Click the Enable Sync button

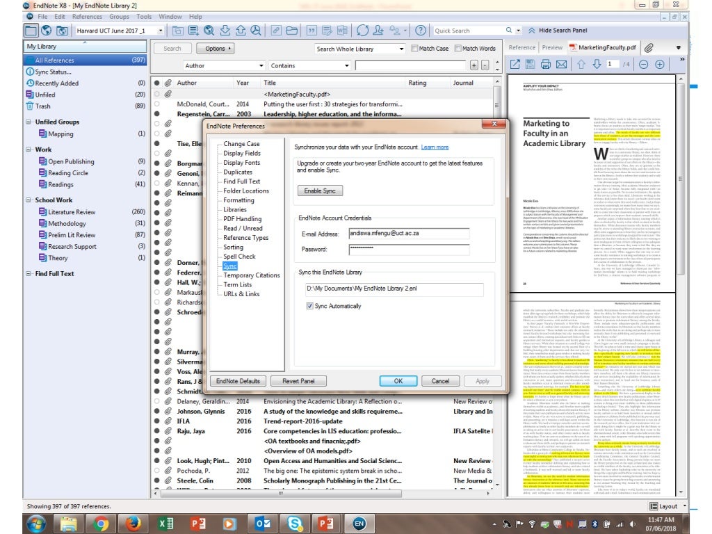(320, 191)
